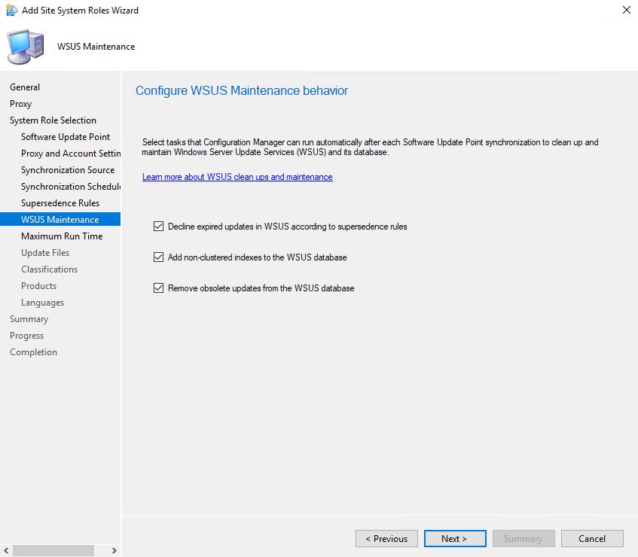Image resolution: width=638 pixels, height=557 pixels.
Task: Select Supersedence Rules in sidebar
Action: pos(60,203)
